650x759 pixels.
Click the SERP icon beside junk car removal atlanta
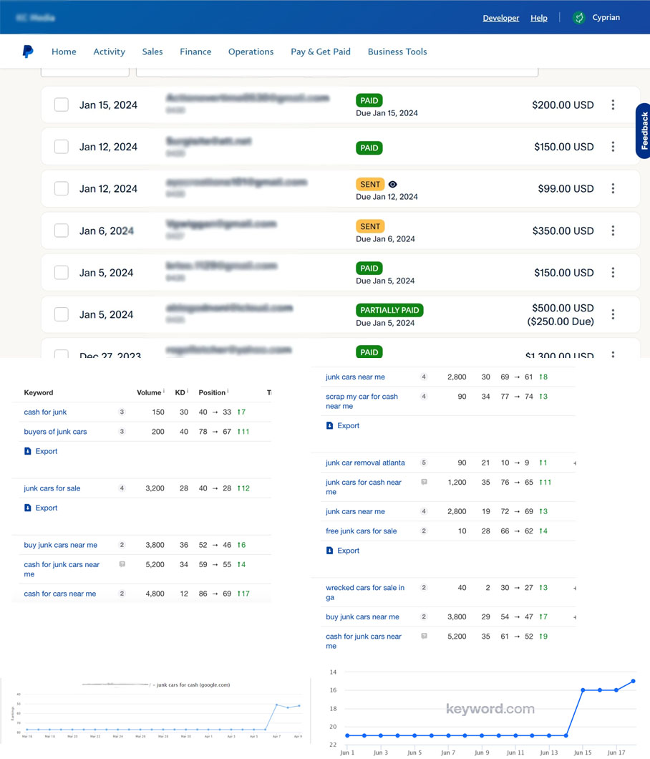tap(424, 463)
